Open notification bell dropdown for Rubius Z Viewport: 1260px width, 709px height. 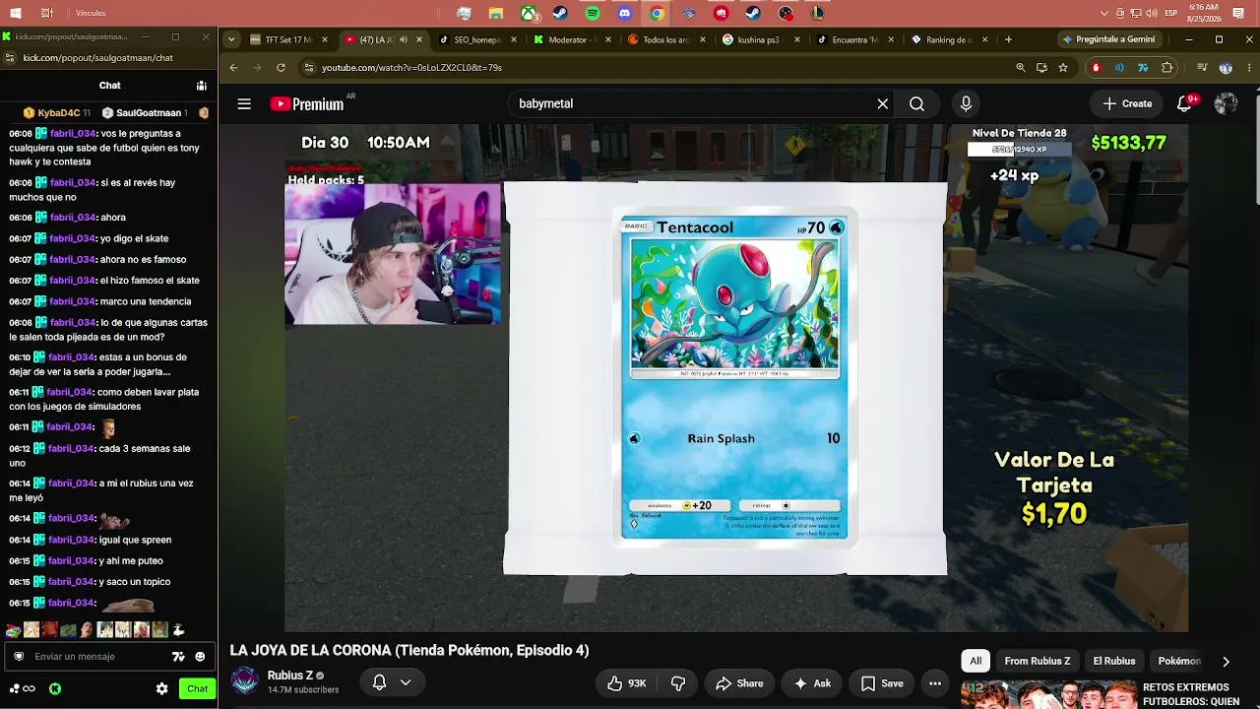pos(392,682)
